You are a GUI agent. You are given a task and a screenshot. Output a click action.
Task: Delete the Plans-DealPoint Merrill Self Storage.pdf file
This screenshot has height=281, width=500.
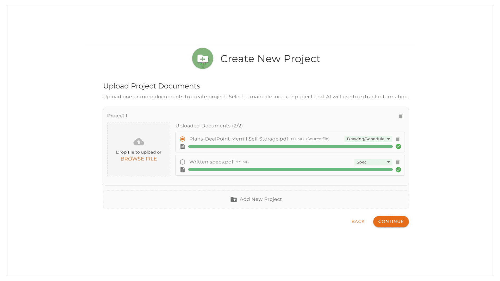click(398, 139)
